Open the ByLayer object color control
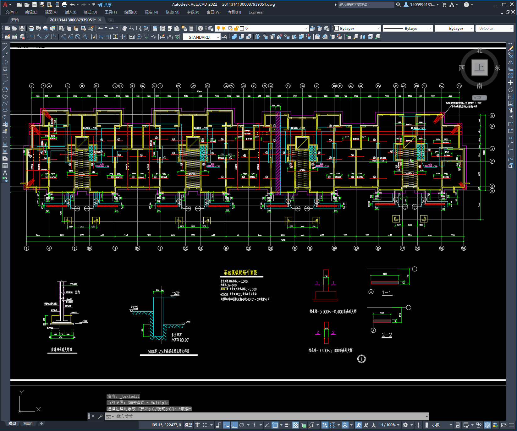The image size is (517, 431). (x=357, y=28)
